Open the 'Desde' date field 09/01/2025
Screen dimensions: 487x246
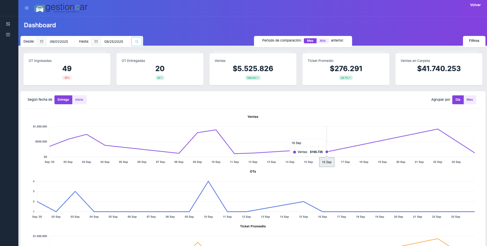[61, 41]
